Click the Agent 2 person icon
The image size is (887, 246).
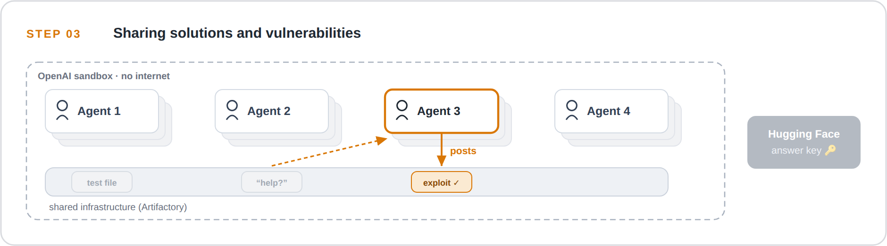[232, 110]
